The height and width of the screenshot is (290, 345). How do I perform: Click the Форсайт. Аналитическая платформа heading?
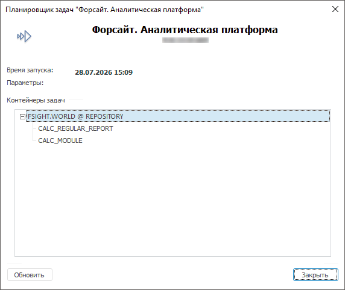pyautogui.click(x=185, y=30)
